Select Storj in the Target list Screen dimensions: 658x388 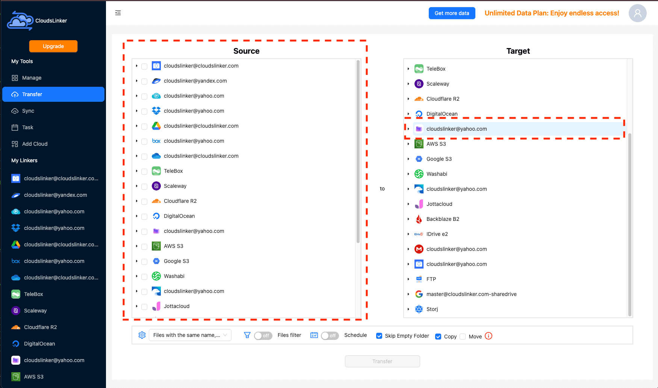(432, 309)
